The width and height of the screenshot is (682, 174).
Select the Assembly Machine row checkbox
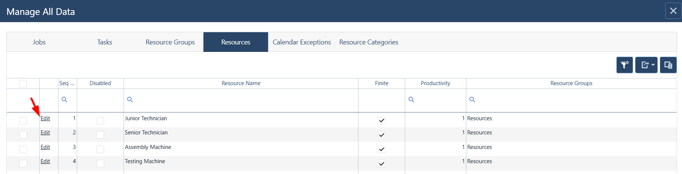click(x=23, y=149)
